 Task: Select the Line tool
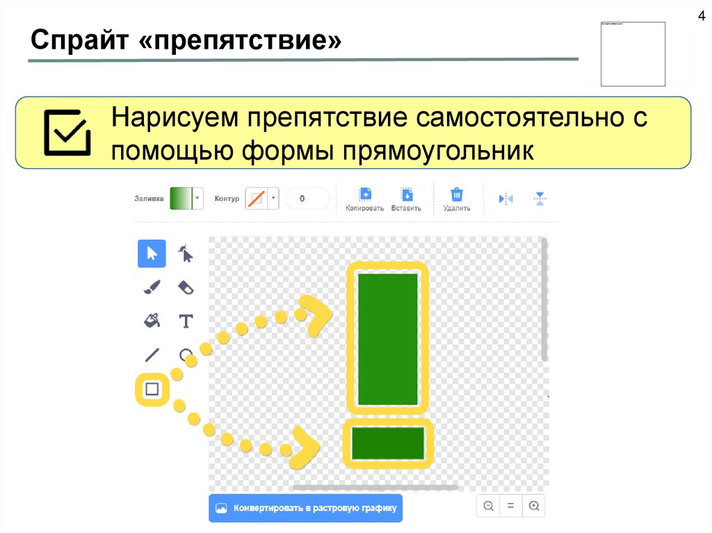[152, 354]
